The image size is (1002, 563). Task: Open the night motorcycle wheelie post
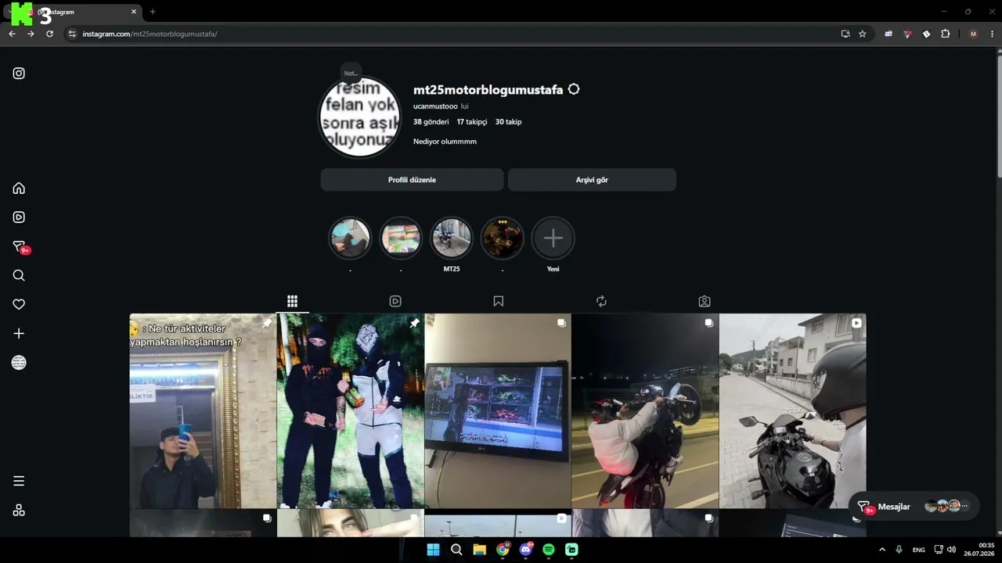pyautogui.click(x=645, y=411)
